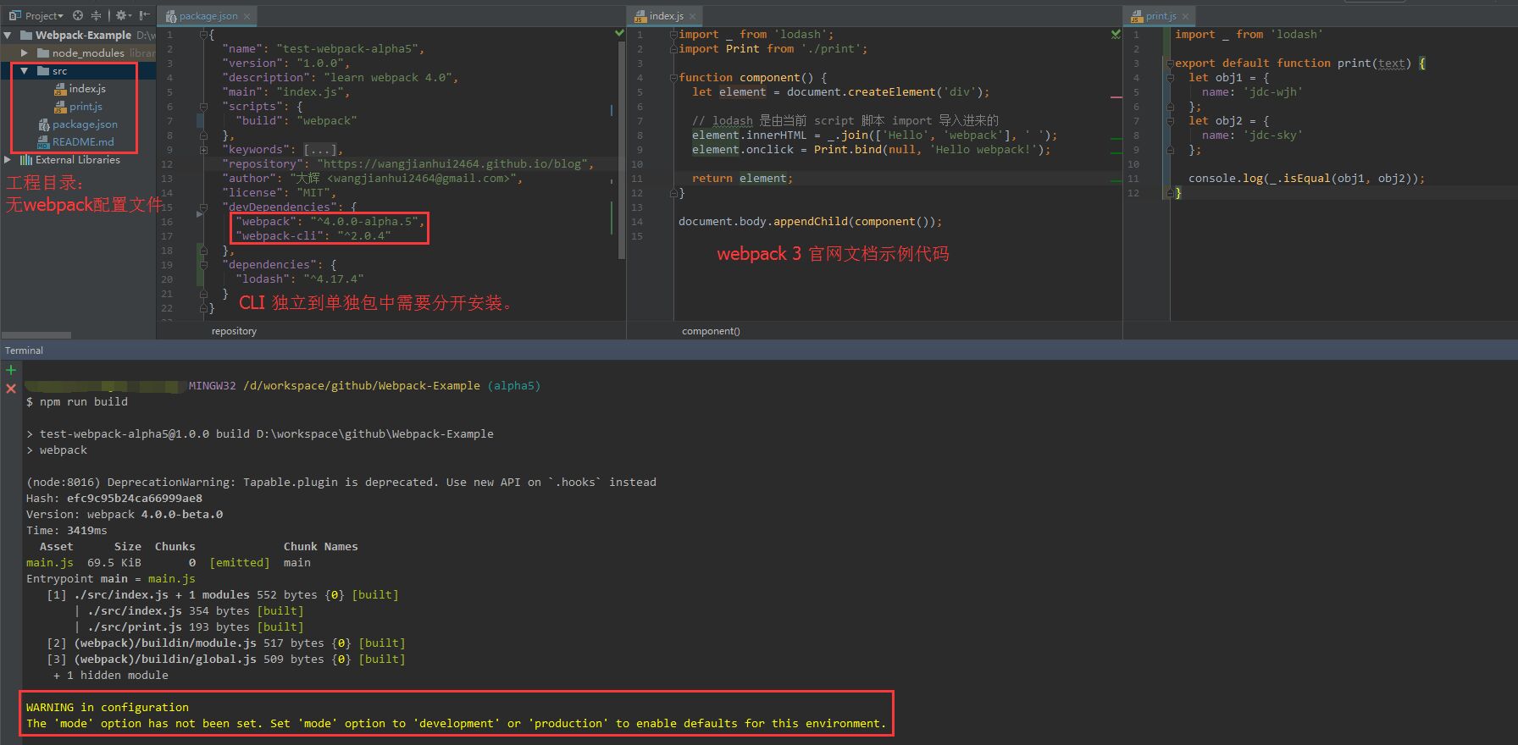Select the Webpack-Example project root
Image resolution: width=1518 pixels, height=745 pixels.
83,35
